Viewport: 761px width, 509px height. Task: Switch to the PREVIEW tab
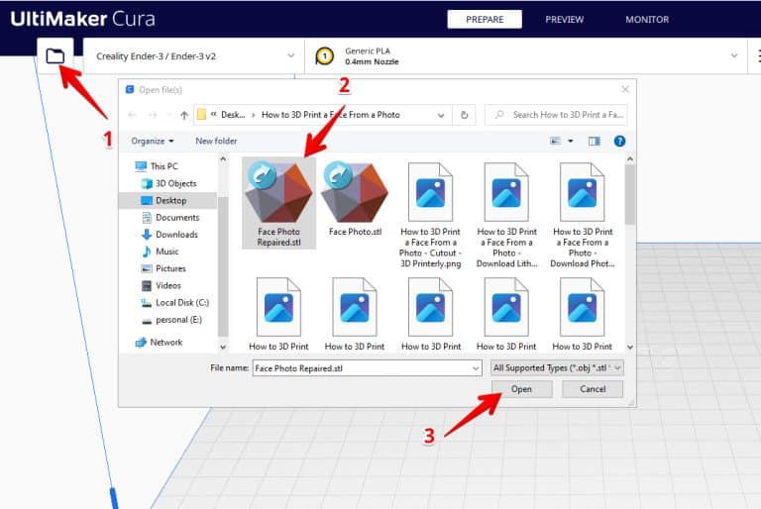[x=565, y=19]
